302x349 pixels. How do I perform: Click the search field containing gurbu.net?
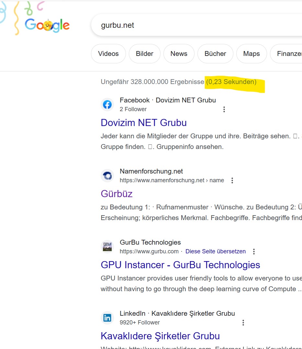(x=196, y=25)
